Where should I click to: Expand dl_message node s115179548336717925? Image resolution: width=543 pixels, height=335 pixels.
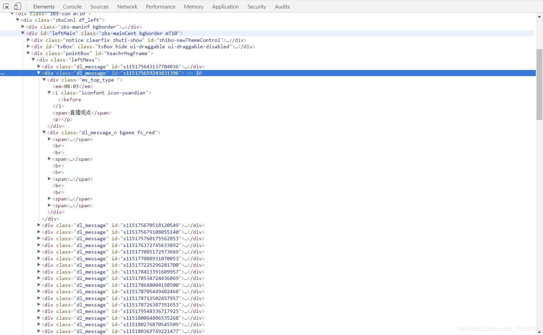[x=39, y=311]
